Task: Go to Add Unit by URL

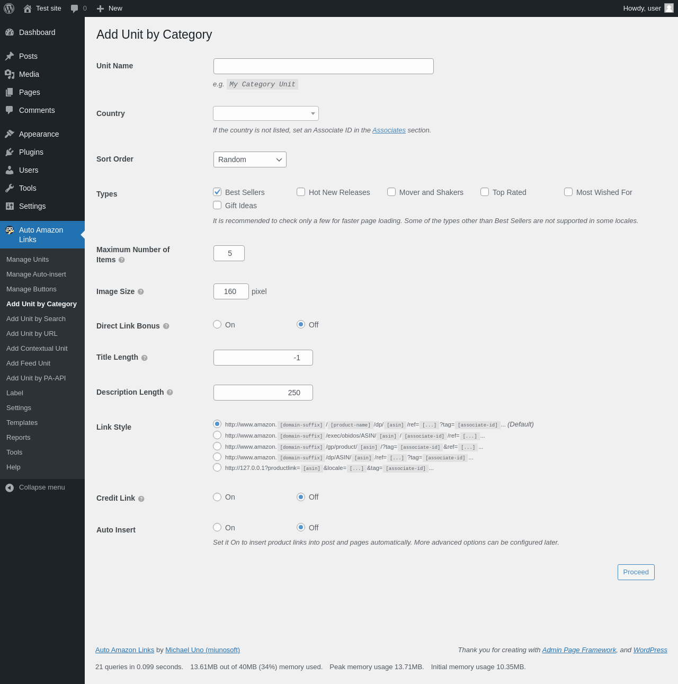Action: click(32, 334)
